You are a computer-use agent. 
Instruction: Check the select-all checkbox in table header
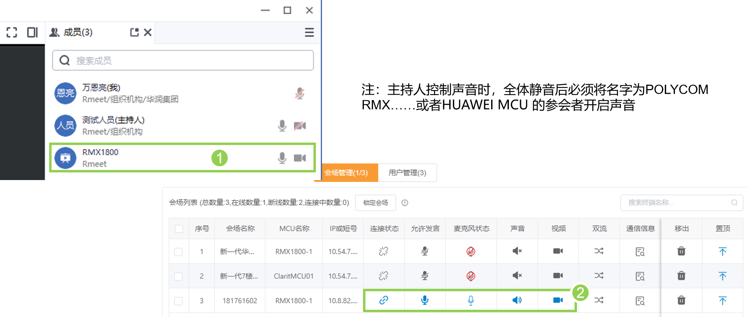pos(179,229)
